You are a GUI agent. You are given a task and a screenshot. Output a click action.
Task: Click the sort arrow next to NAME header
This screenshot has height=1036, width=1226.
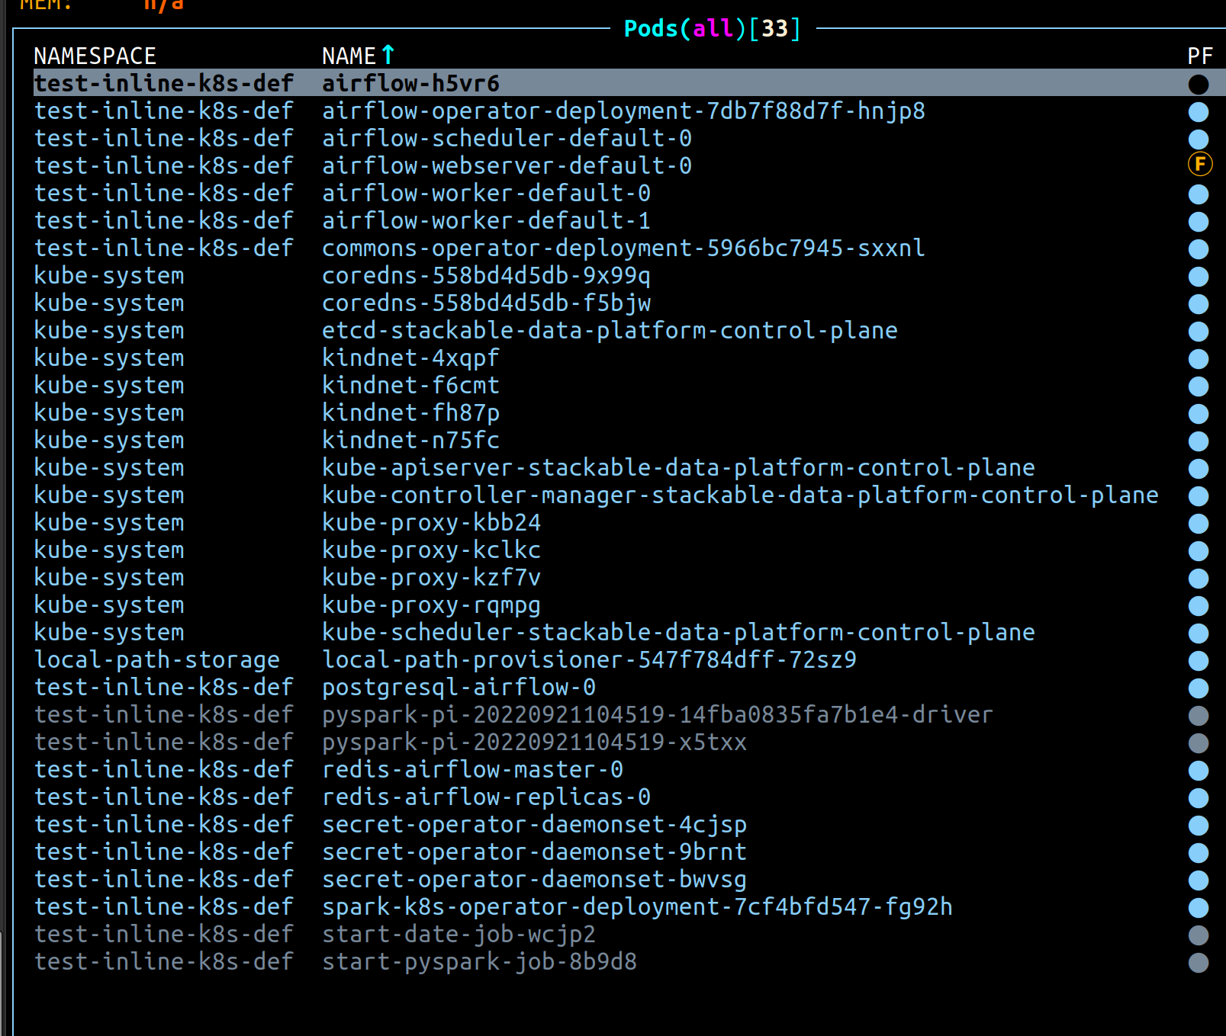coord(388,55)
